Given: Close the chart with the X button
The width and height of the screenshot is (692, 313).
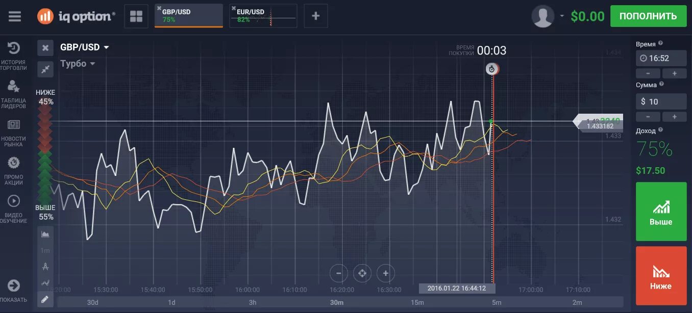Looking at the screenshot, I should pyautogui.click(x=45, y=48).
